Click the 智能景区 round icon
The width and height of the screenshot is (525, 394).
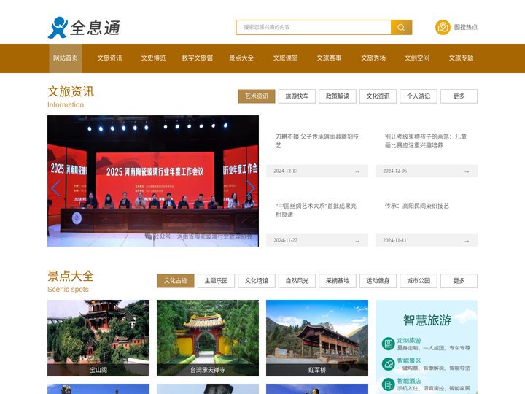pyautogui.click(x=389, y=364)
